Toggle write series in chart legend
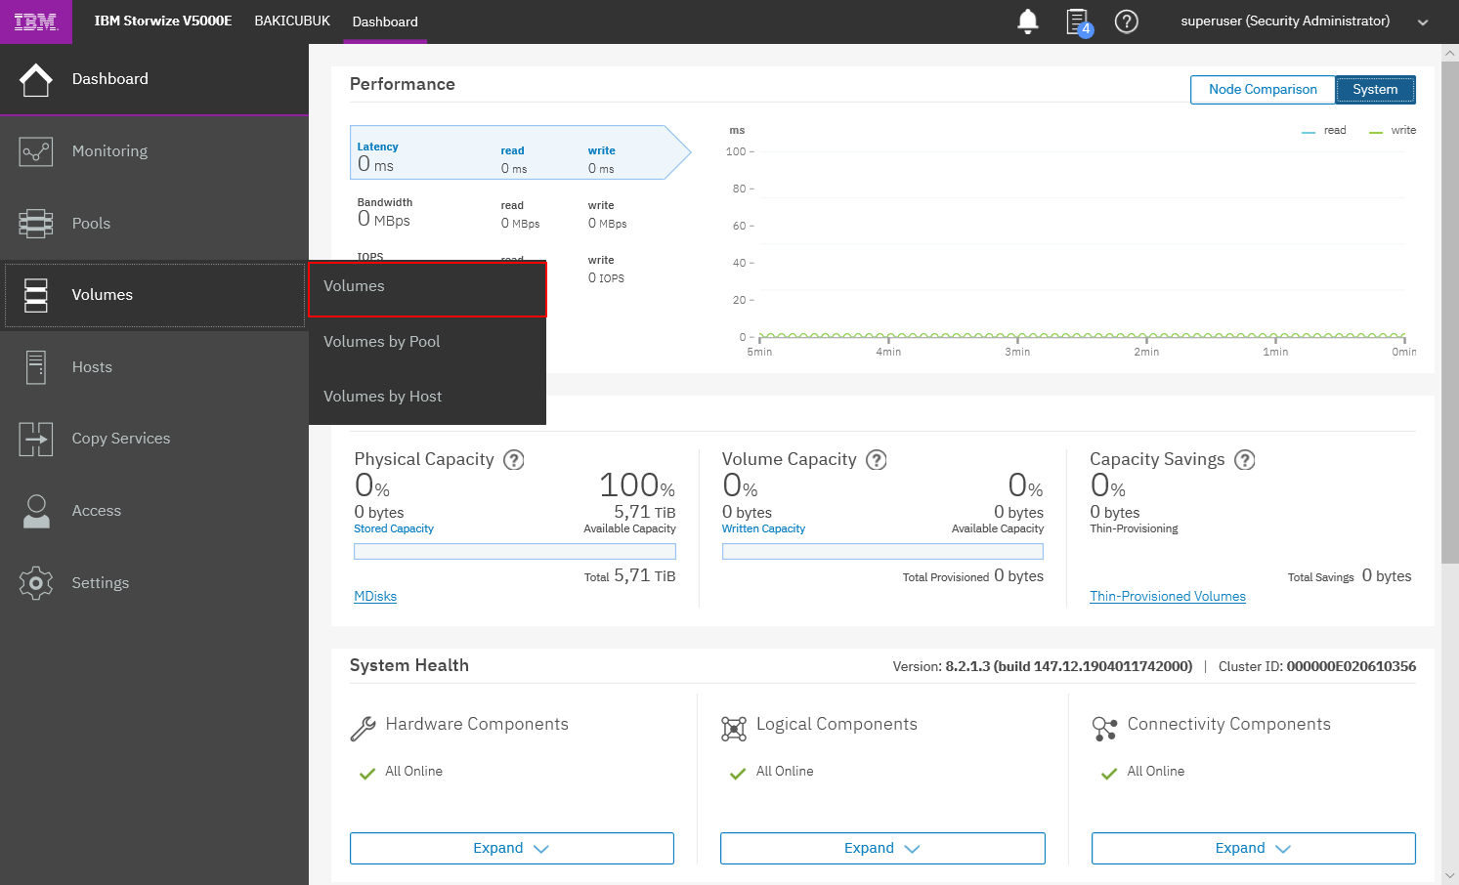This screenshot has width=1459, height=885. [1393, 131]
